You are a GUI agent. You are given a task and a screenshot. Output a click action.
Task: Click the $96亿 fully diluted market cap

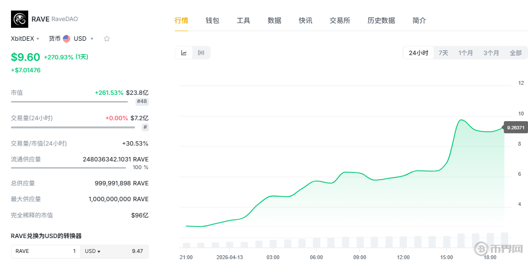click(x=140, y=215)
